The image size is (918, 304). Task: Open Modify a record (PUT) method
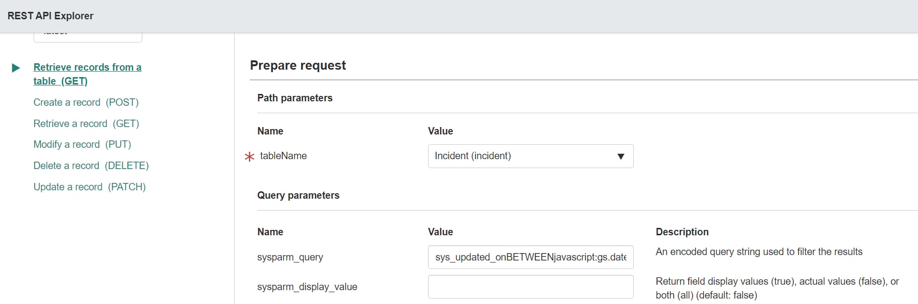(82, 144)
